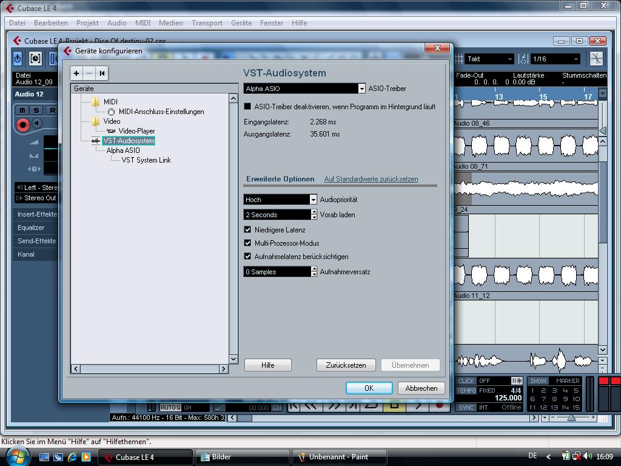
Task: Open the Insert-Effekte inspector section
Action: 37,214
